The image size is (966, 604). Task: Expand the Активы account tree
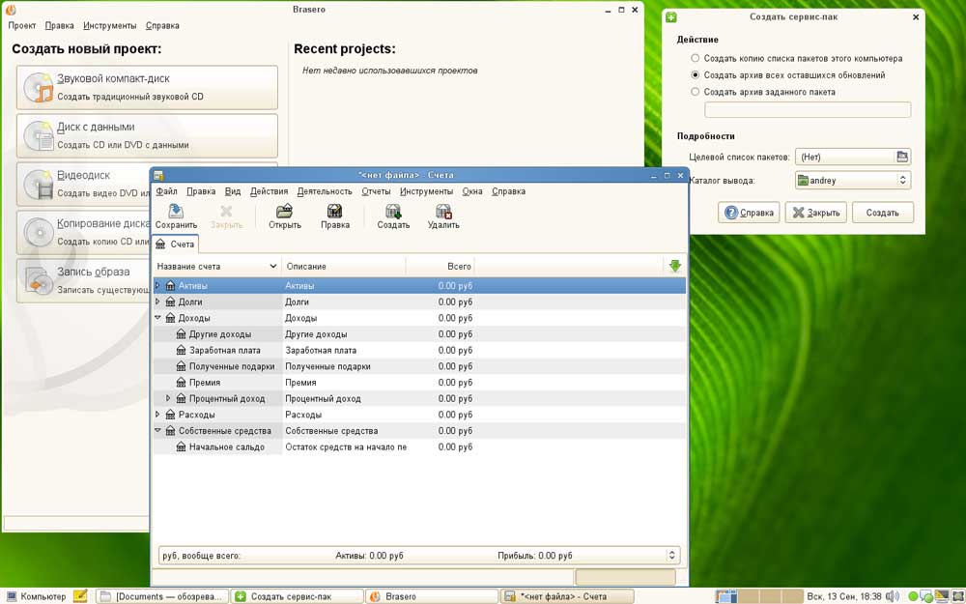[157, 286]
